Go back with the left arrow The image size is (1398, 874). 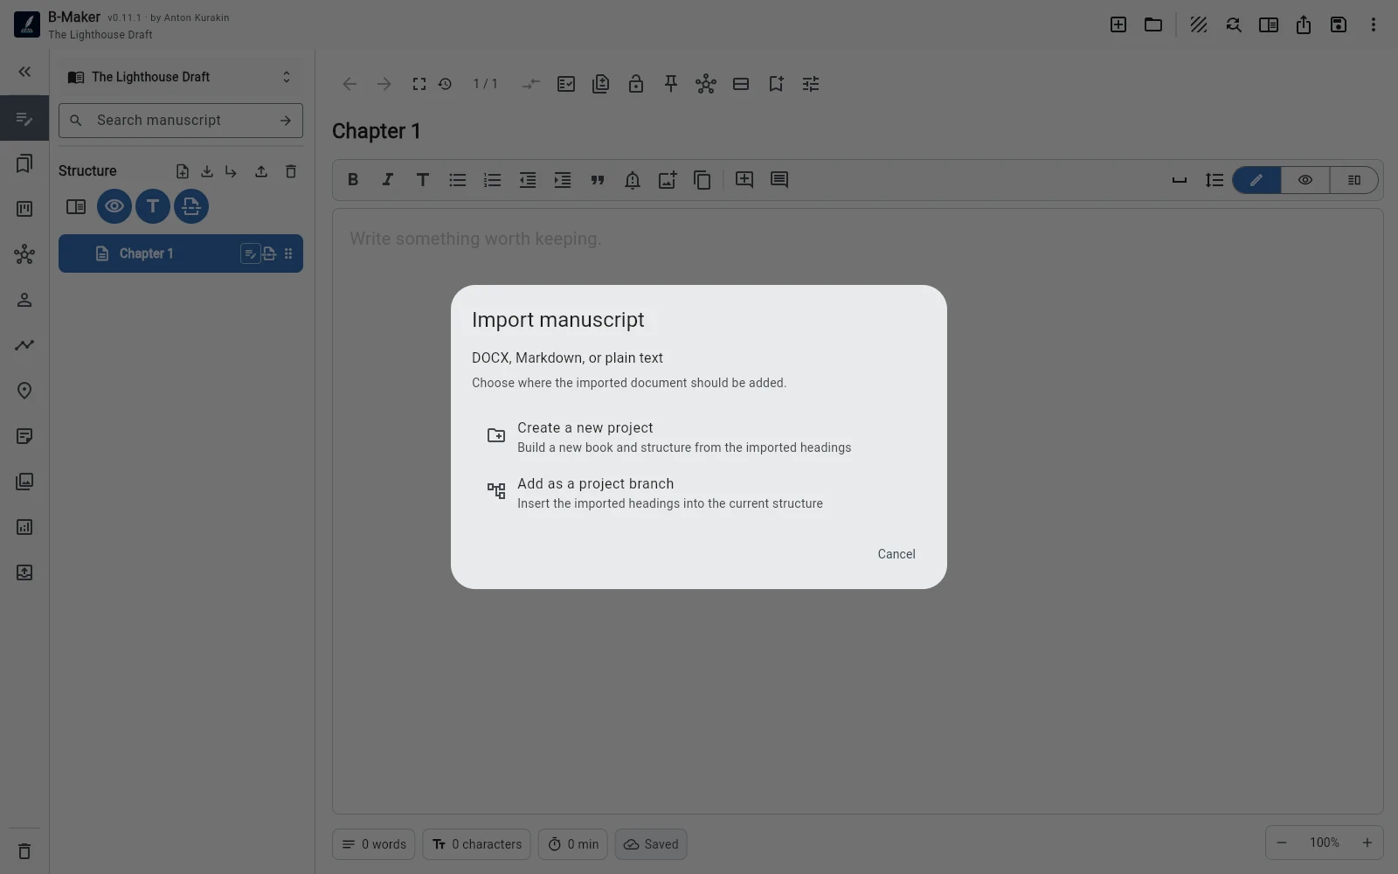point(349,84)
